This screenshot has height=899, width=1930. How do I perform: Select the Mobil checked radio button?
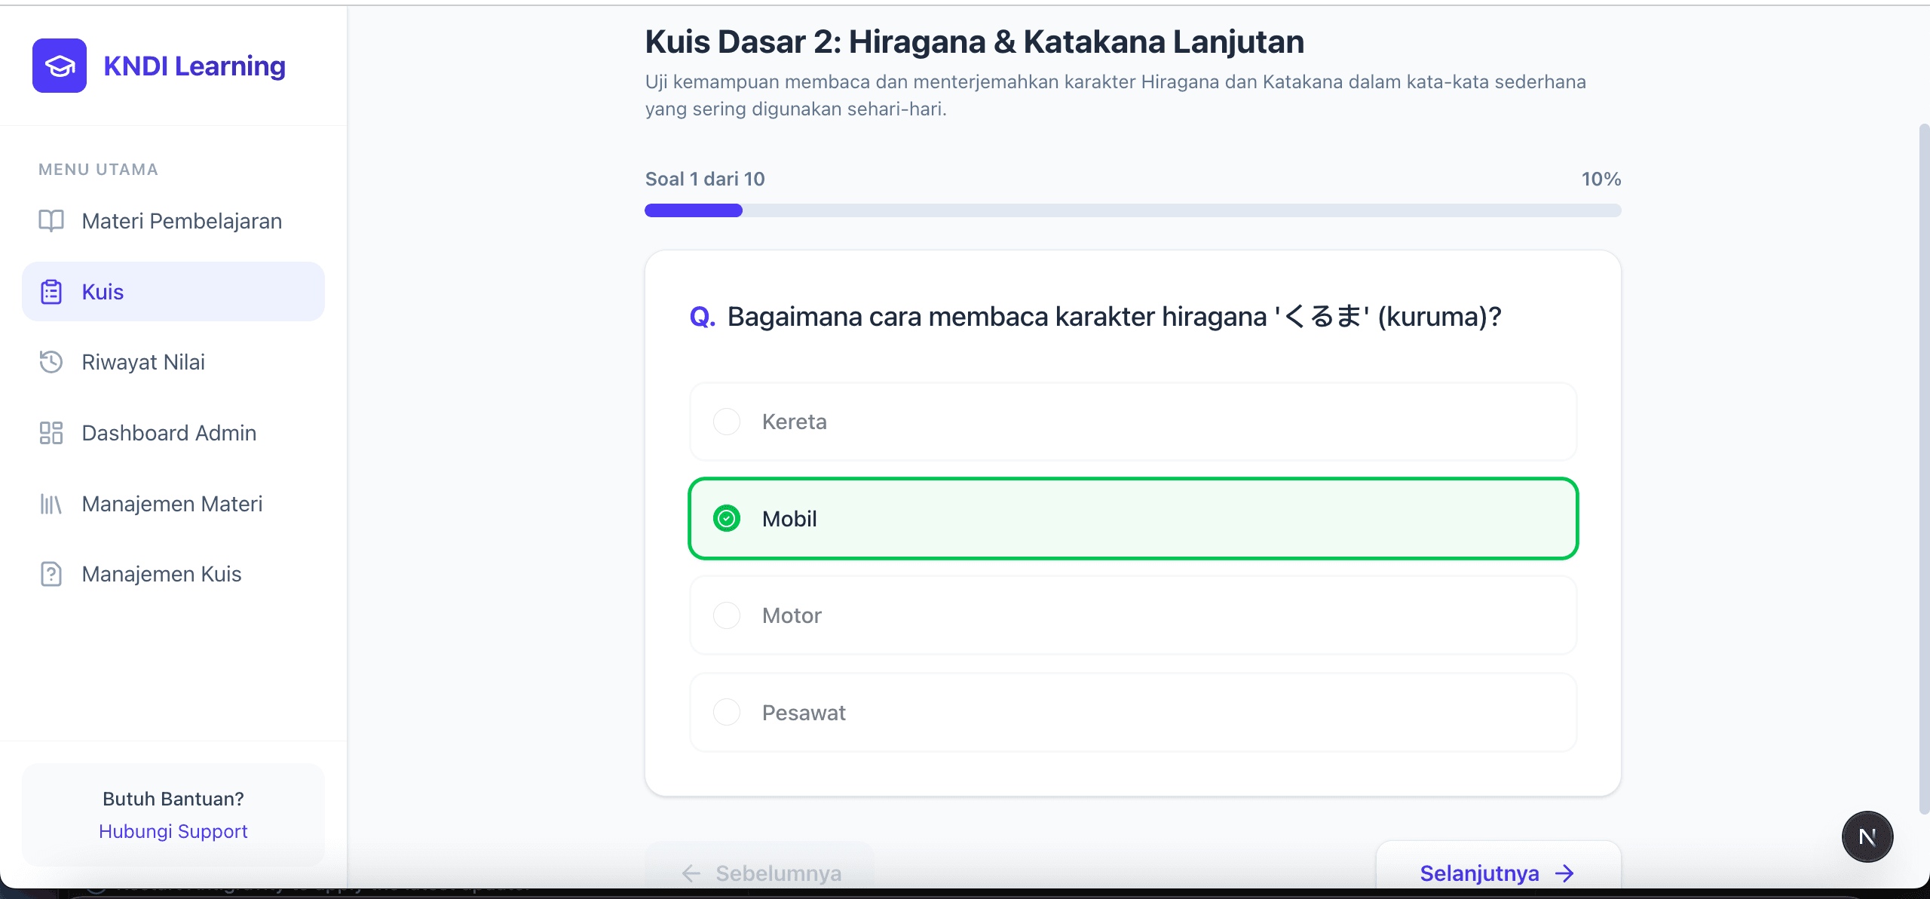tap(727, 519)
